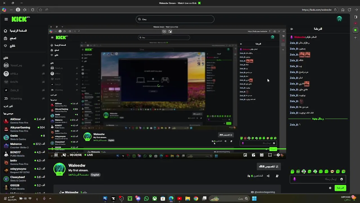The image size is (360, 203).
Task: Click the share icon below stream
Action: [268, 176]
